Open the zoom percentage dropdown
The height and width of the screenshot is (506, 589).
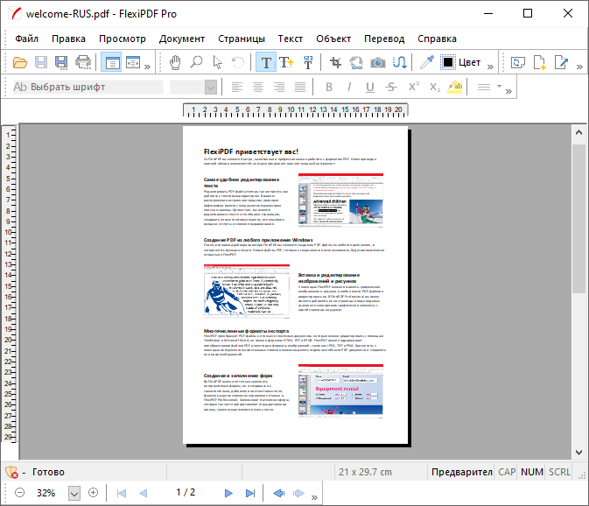click(x=74, y=493)
